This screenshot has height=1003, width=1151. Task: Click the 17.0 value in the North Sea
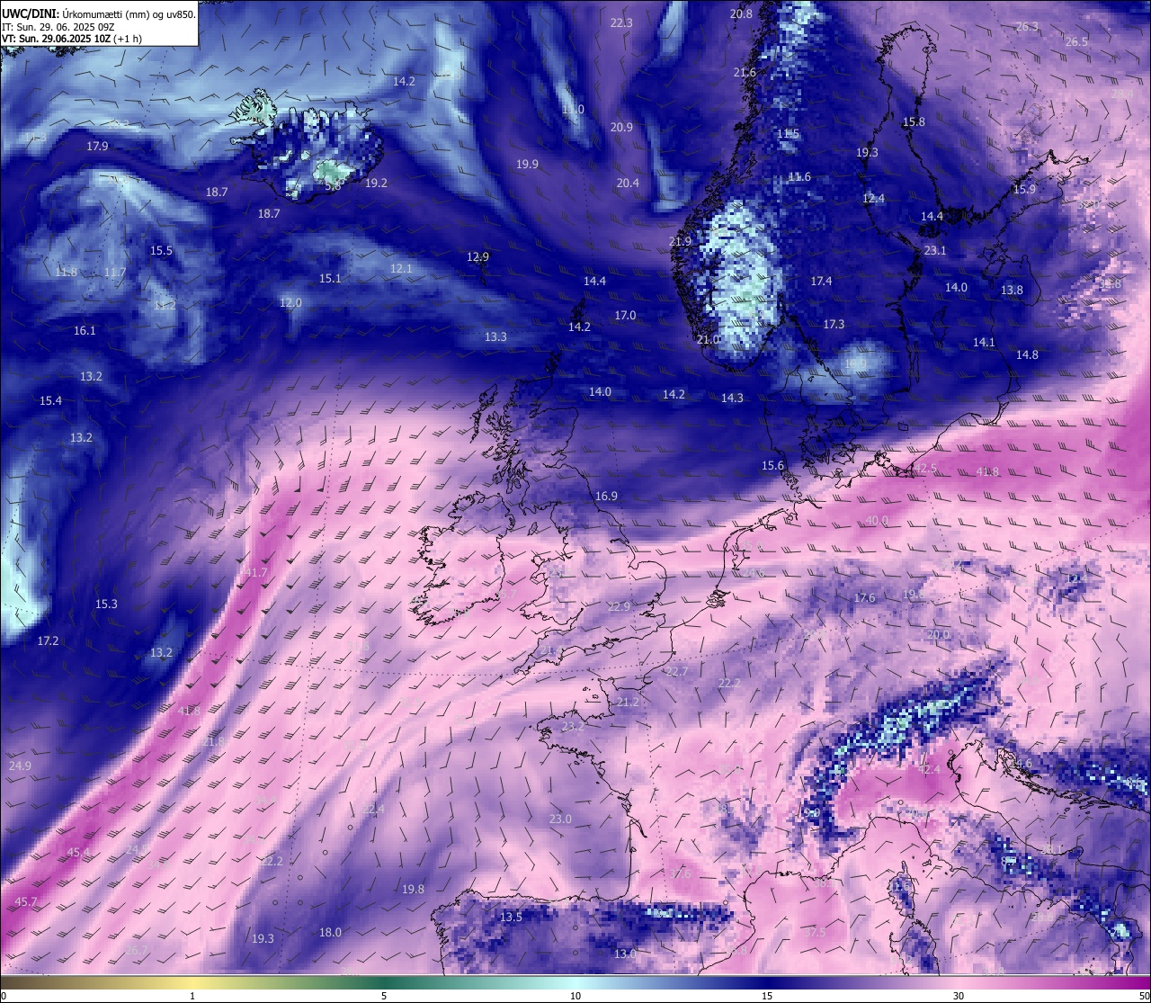[x=625, y=315]
